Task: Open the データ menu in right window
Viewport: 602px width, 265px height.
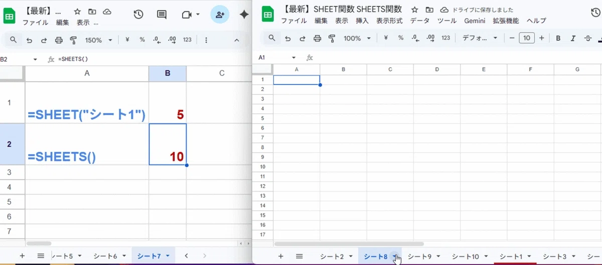Action: tap(420, 21)
